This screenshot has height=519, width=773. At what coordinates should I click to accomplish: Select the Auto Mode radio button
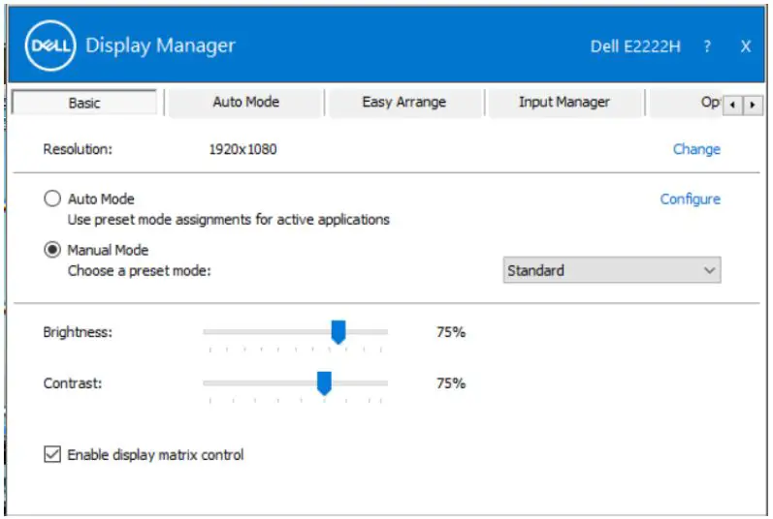[x=52, y=198]
